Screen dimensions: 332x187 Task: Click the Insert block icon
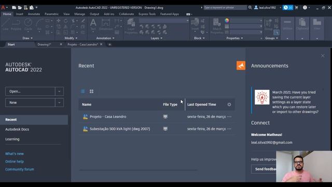coord(195,24)
